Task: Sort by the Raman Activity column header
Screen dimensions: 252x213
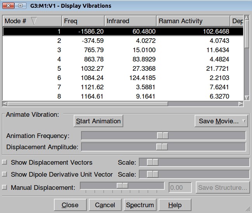Action: tap(193, 21)
